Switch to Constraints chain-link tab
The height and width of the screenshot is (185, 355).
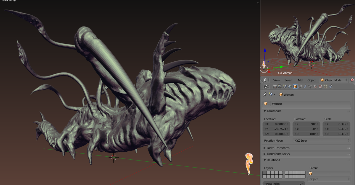pyautogui.click(x=300, y=87)
